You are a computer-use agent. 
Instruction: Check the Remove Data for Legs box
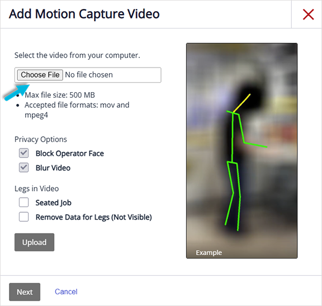24,217
